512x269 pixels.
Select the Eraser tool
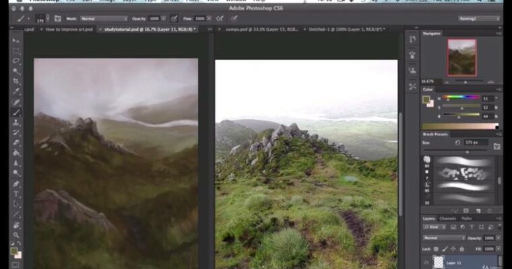click(15, 143)
